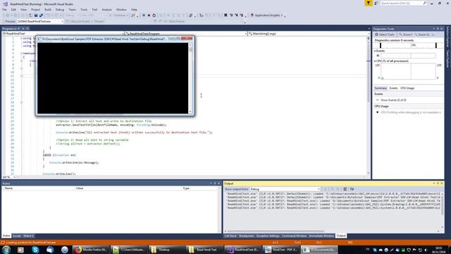Click the pin icon of Diagnostic Tools panel
Image resolution: width=451 pixels, height=254 pixels.
(438, 29)
